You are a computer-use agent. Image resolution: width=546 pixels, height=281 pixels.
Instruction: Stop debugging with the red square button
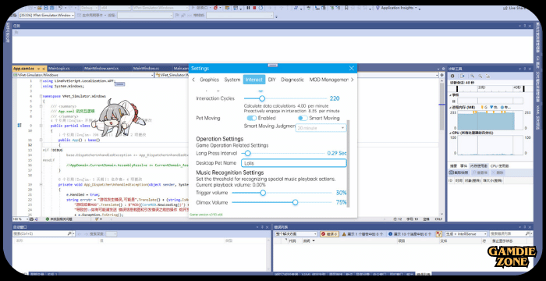pos(254,8)
